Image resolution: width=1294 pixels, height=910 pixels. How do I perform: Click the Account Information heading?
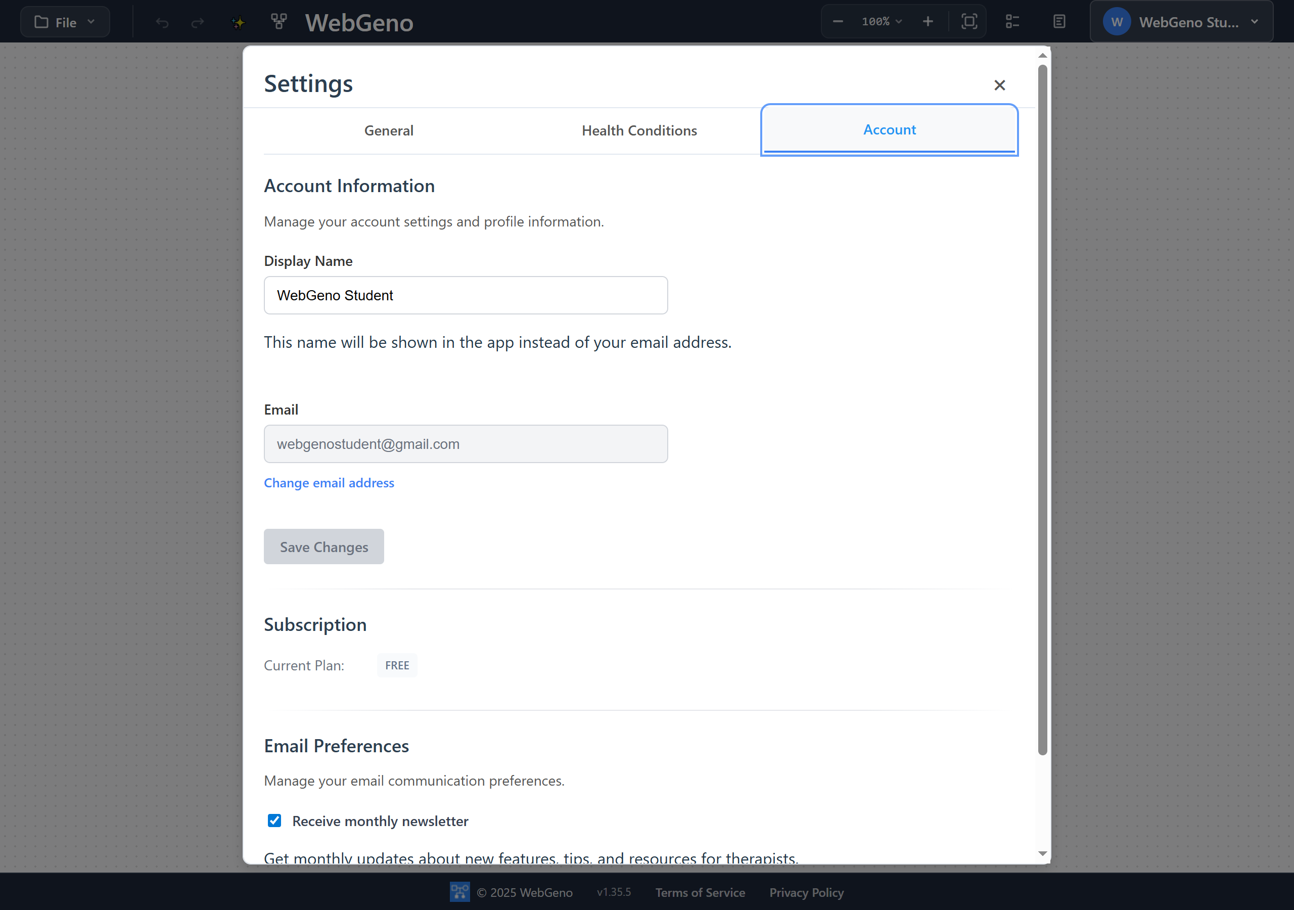[349, 186]
